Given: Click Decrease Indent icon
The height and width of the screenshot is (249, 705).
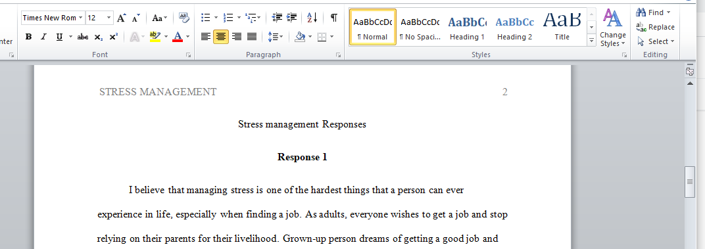Looking at the screenshot, I should coord(277,18).
